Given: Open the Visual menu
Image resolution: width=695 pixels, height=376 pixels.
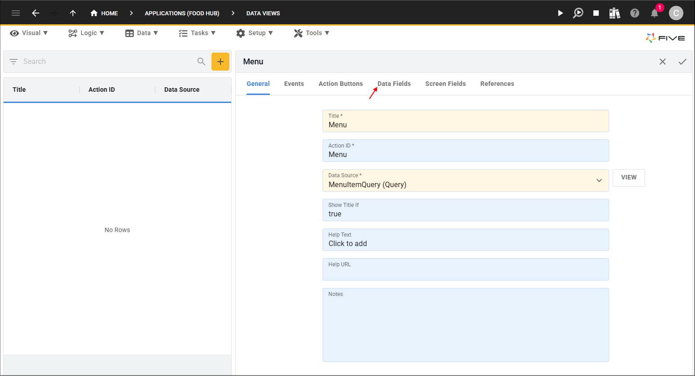Looking at the screenshot, I should pyautogui.click(x=29, y=33).
